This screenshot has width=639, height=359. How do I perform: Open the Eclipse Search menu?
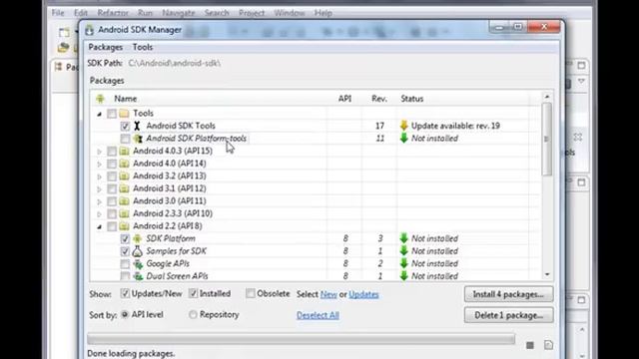click(217, 13)
